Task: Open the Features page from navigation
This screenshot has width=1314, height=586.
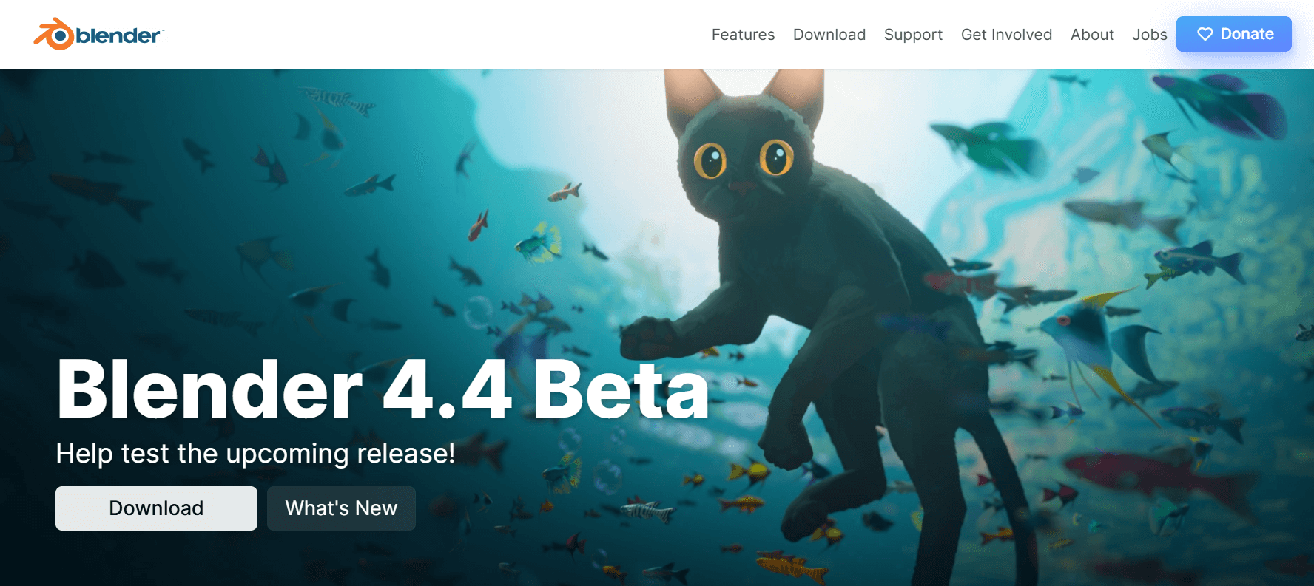Action: click(x=743, y=35)
